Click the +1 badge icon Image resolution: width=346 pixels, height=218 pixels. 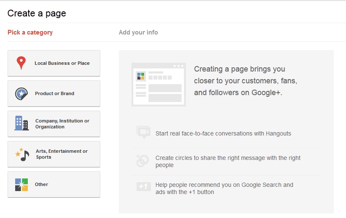click(x=143, y=186)
